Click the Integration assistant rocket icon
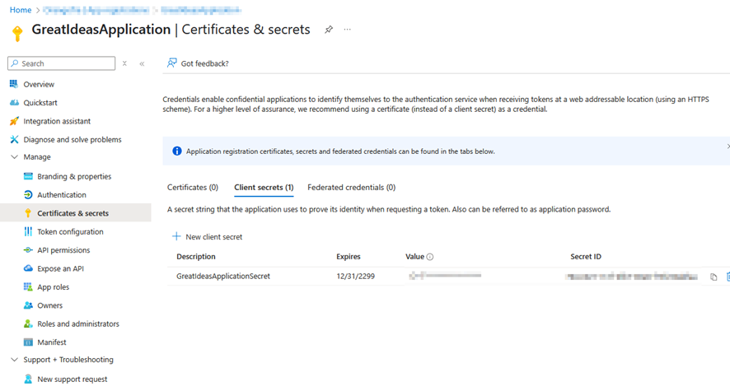 [x=14, y=121]
